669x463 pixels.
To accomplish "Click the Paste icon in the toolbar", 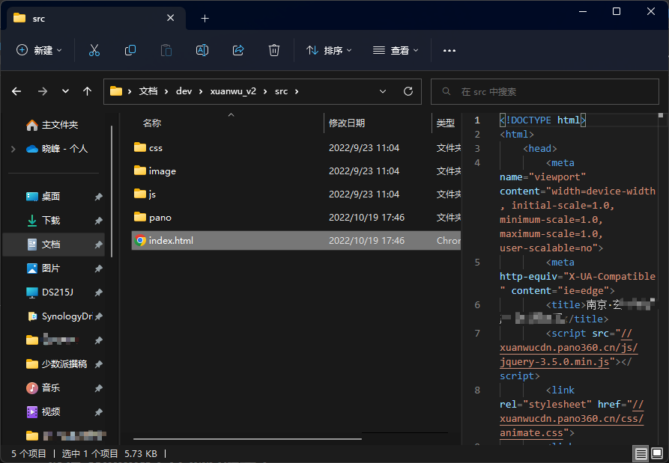I will [166, 50].
